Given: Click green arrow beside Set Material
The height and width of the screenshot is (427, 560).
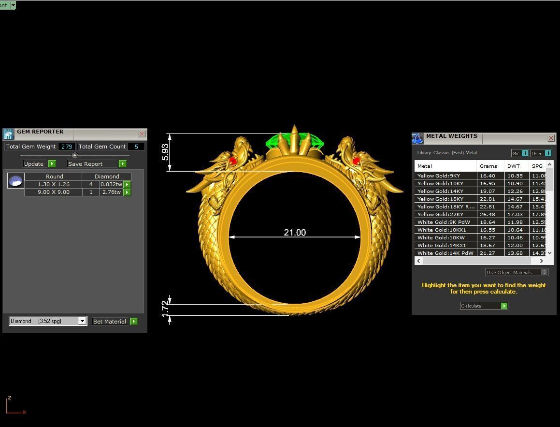Looking at the screenshot, I should coord(133,321).
